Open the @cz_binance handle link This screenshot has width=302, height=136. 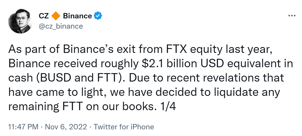pos(61,26)
